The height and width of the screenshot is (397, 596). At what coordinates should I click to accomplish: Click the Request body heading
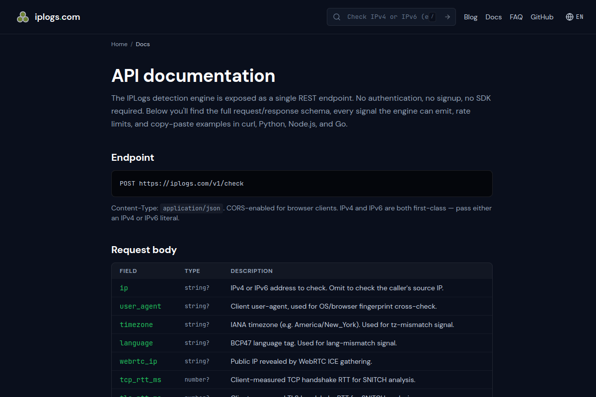click(x=144, y=250)
